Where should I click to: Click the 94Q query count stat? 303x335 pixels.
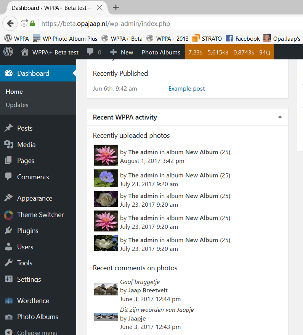pos(265,53)
